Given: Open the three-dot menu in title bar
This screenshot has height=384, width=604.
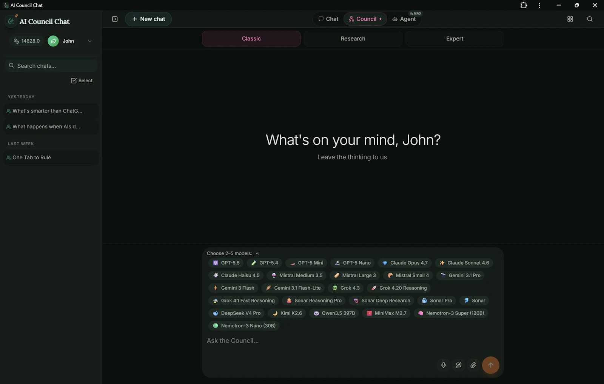Looking at the screenshot, I should click(539, 5).
